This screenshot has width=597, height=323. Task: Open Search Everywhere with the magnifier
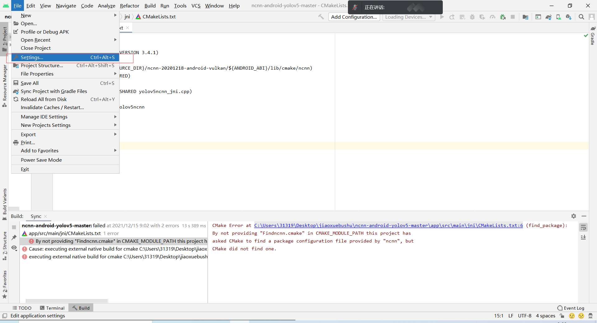581,17
